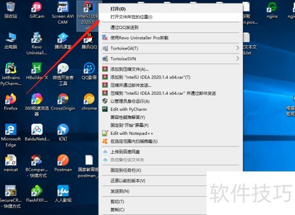Open the 发送到(N) submenu entry
Image resolution: width=295 pixels, height=215 pixels.
153,191
